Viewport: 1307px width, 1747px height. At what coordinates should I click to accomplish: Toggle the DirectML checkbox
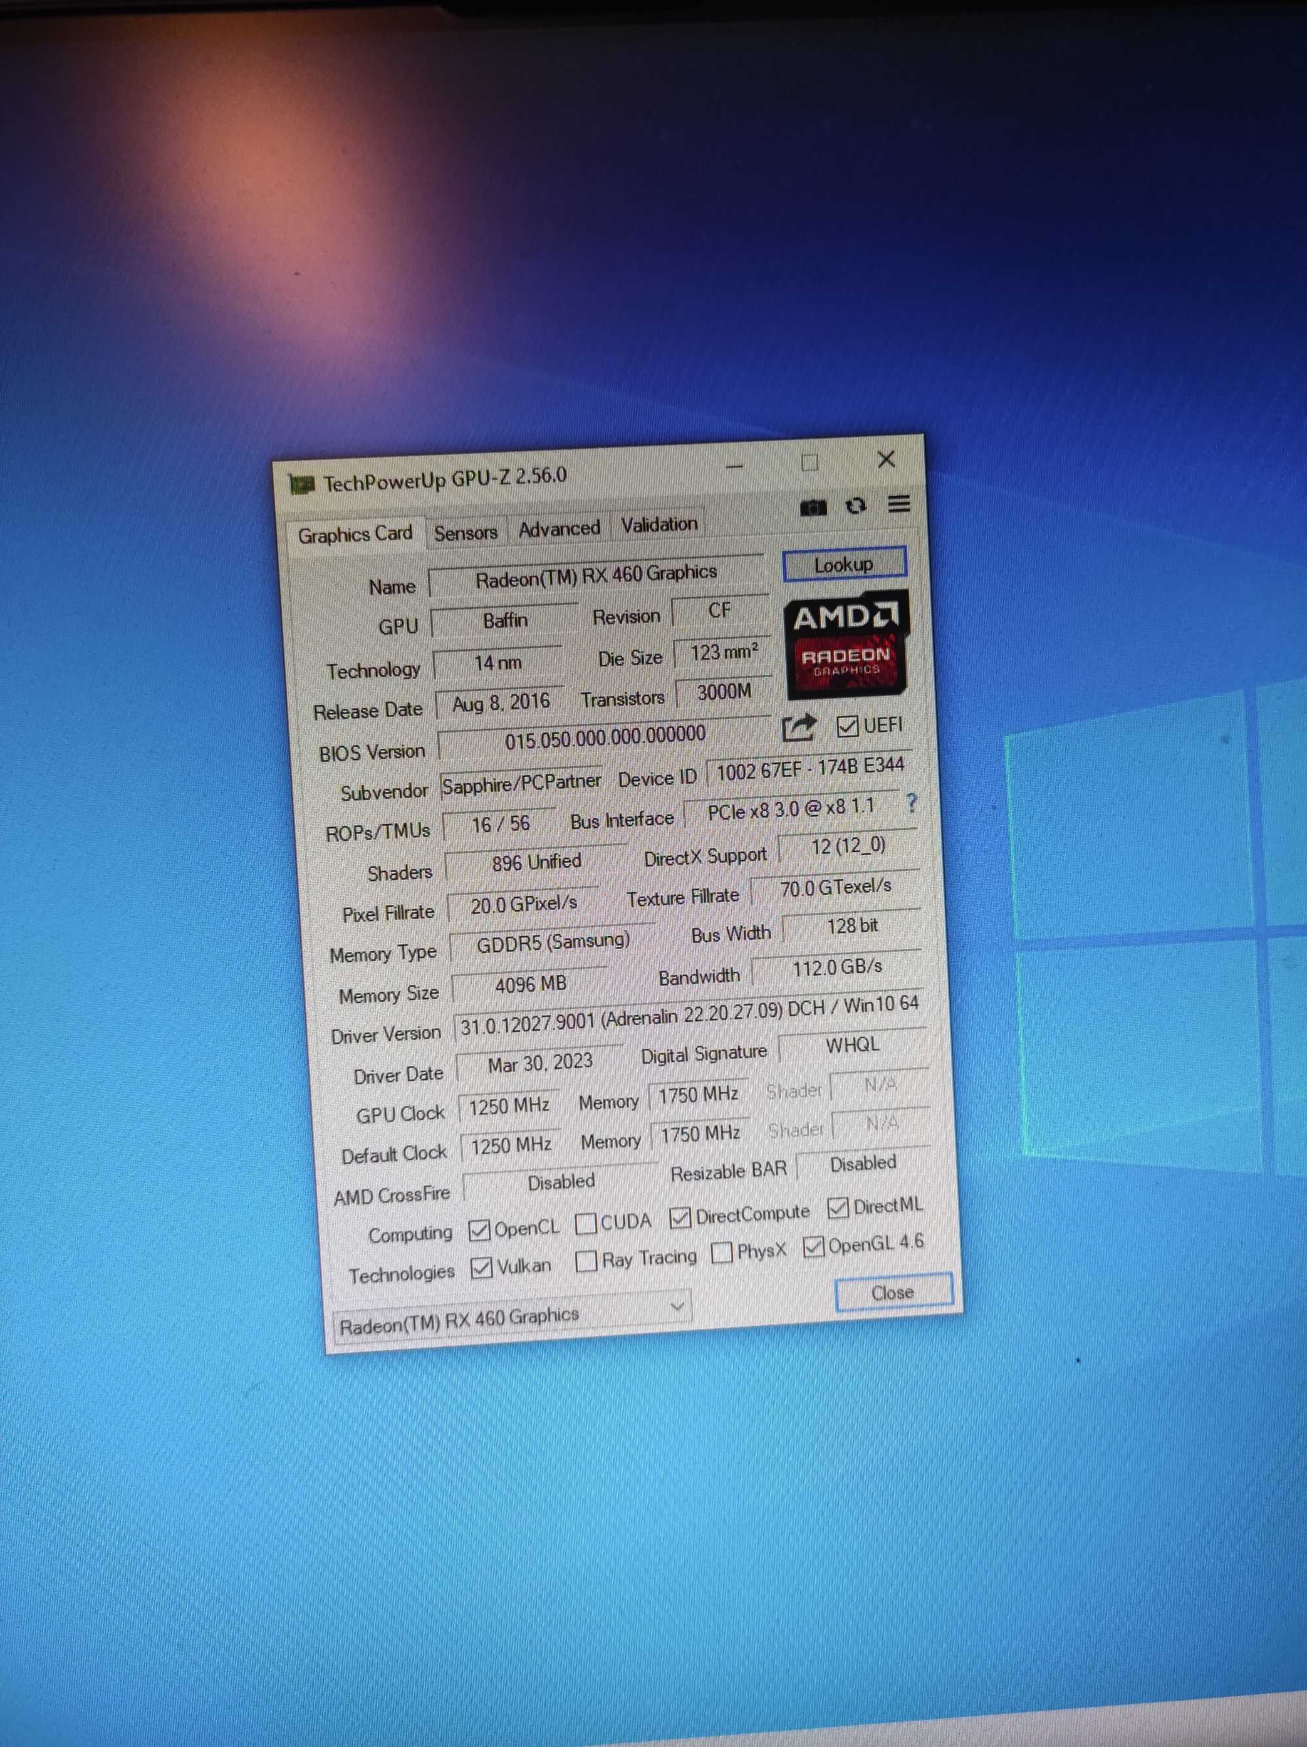838,1208
